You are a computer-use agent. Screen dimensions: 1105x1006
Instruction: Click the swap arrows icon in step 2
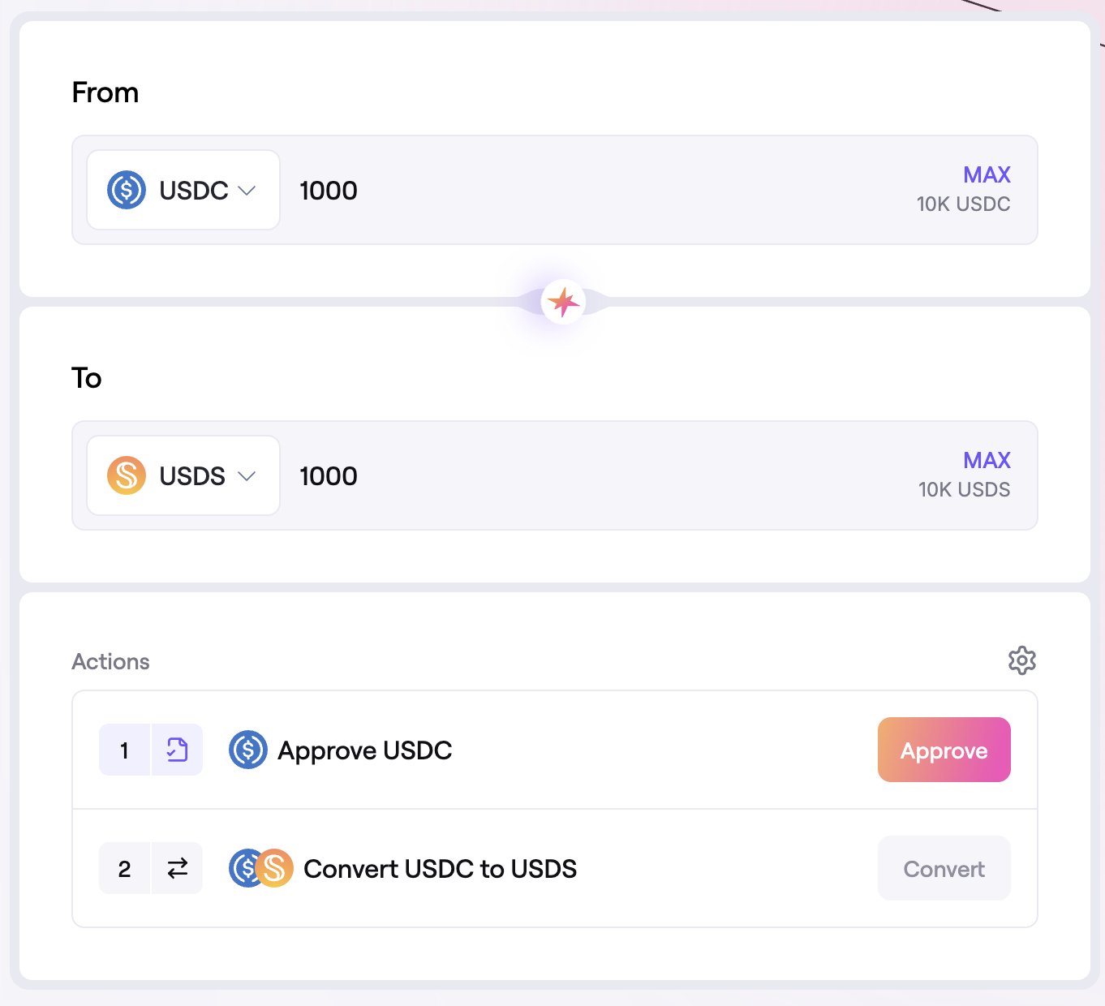(x=177, y=868)
